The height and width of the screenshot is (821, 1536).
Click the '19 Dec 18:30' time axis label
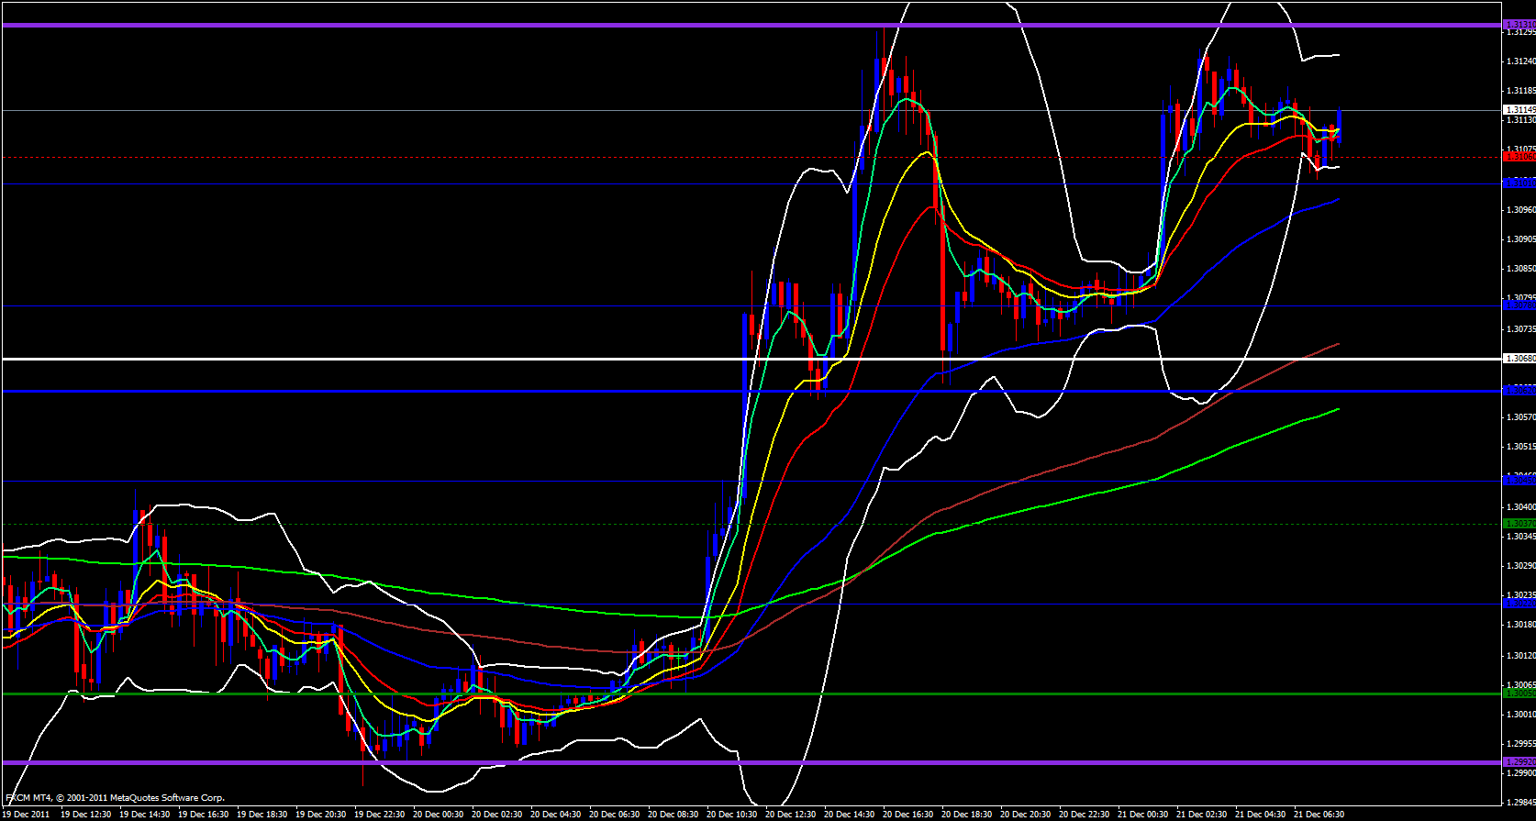click(x=262, y=815)
